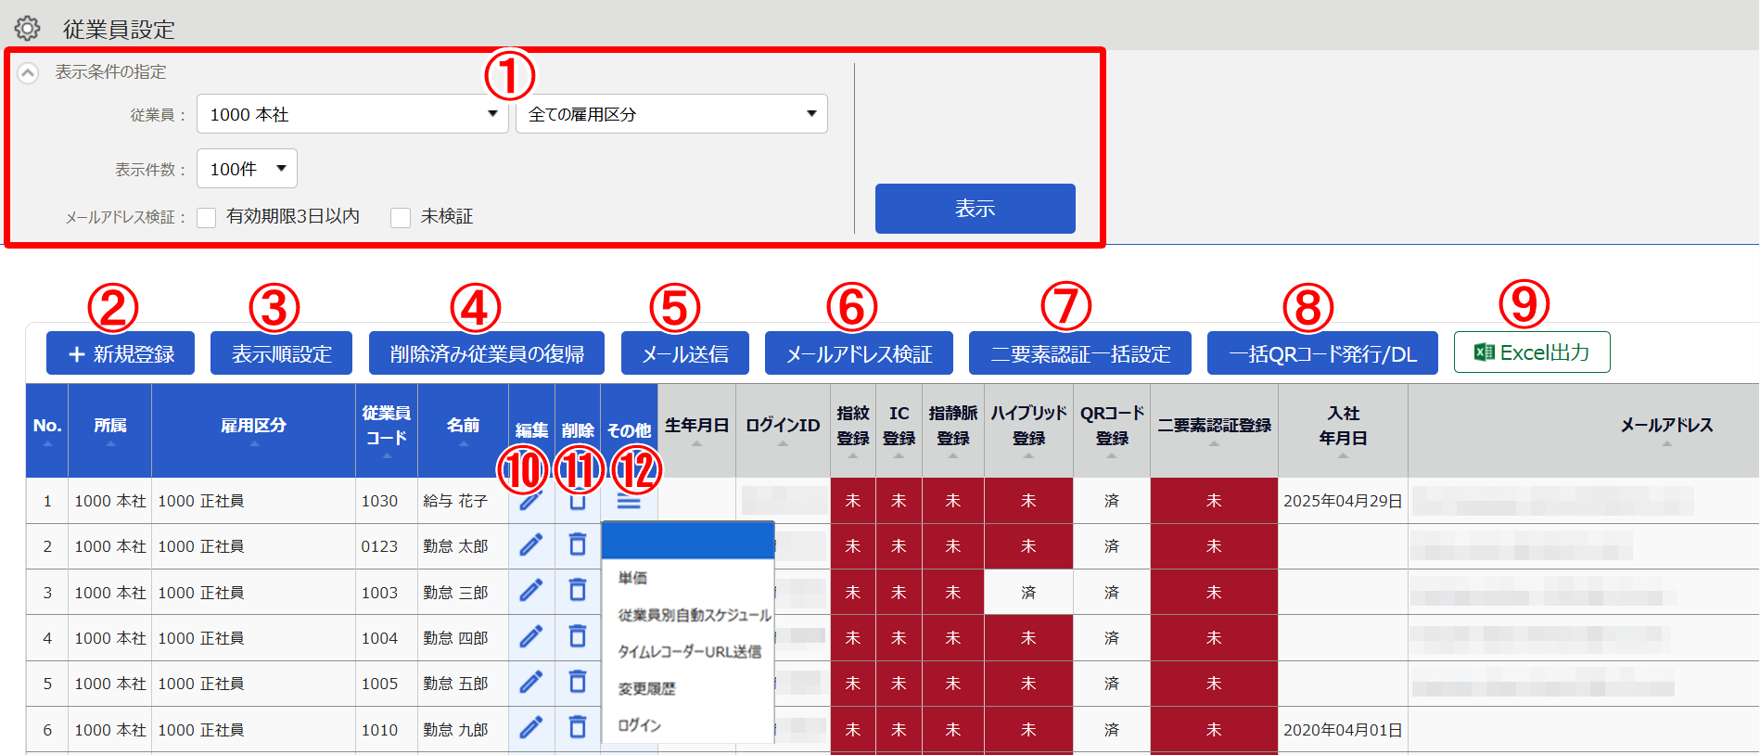Choose 単価 from the popup menu
Image resolution: width=1760 pixels, height=755 pixels.
tap(688, 578)
